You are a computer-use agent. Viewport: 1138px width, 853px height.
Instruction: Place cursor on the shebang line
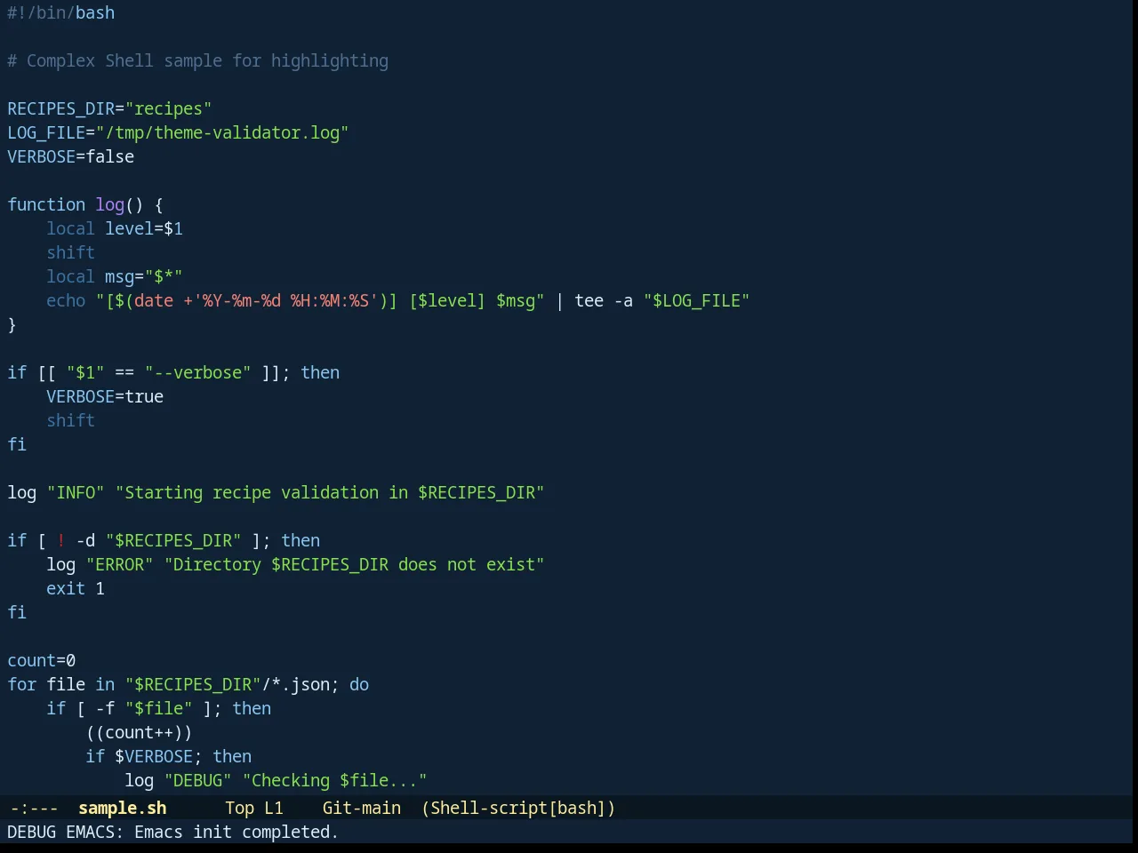[61, 12]
